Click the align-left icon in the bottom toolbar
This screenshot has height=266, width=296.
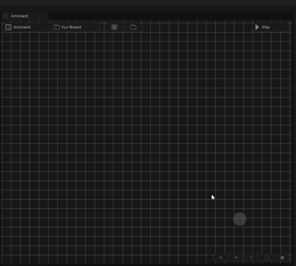click(x=221, y=258)
